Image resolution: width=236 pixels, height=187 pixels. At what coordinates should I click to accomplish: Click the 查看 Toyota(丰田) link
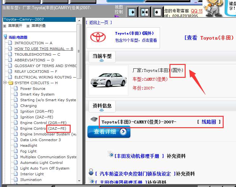pos(209,38)
